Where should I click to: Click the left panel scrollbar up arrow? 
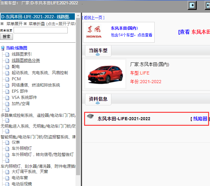[78, 16]
